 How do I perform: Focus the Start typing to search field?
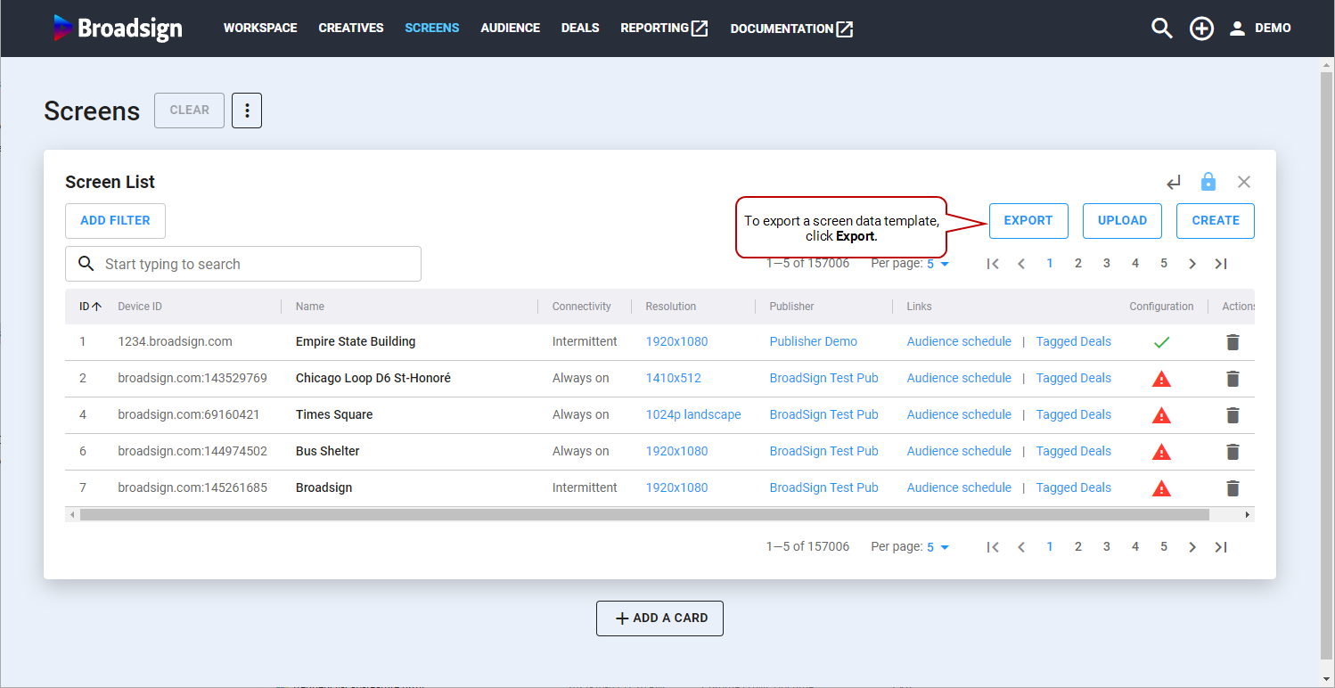pos(243,264)
